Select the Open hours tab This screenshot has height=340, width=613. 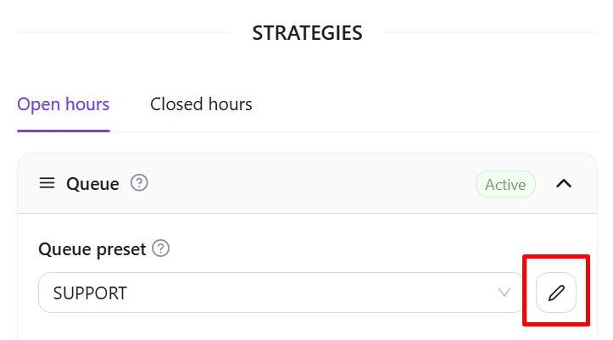click(x=64, y=105)
